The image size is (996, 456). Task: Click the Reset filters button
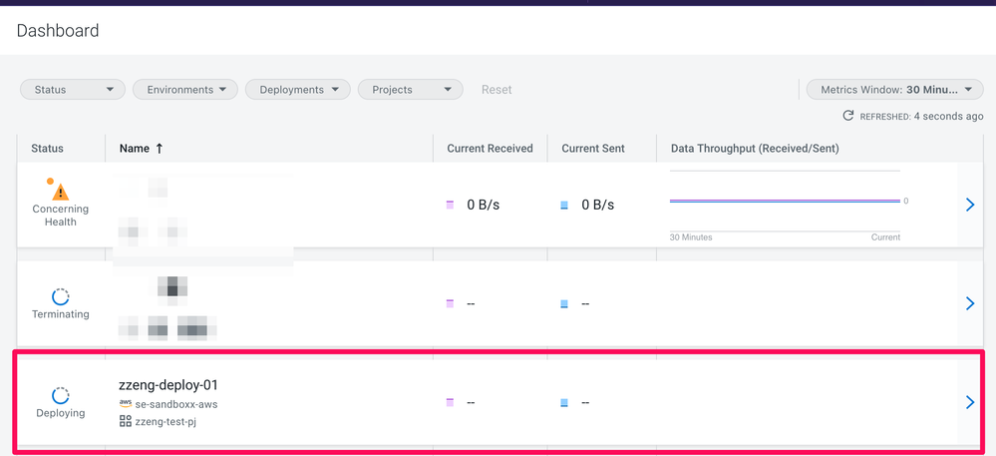497,90
